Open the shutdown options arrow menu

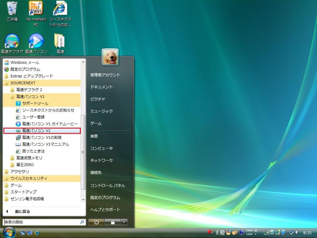click(124, 222)
